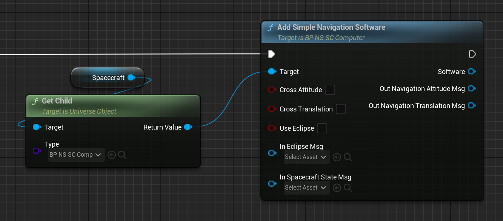Image resolution: width=503 pixels, height=221 pixels.
Task: Select the Add Simple Navigation Software node title
Action: tap(331, 28)
